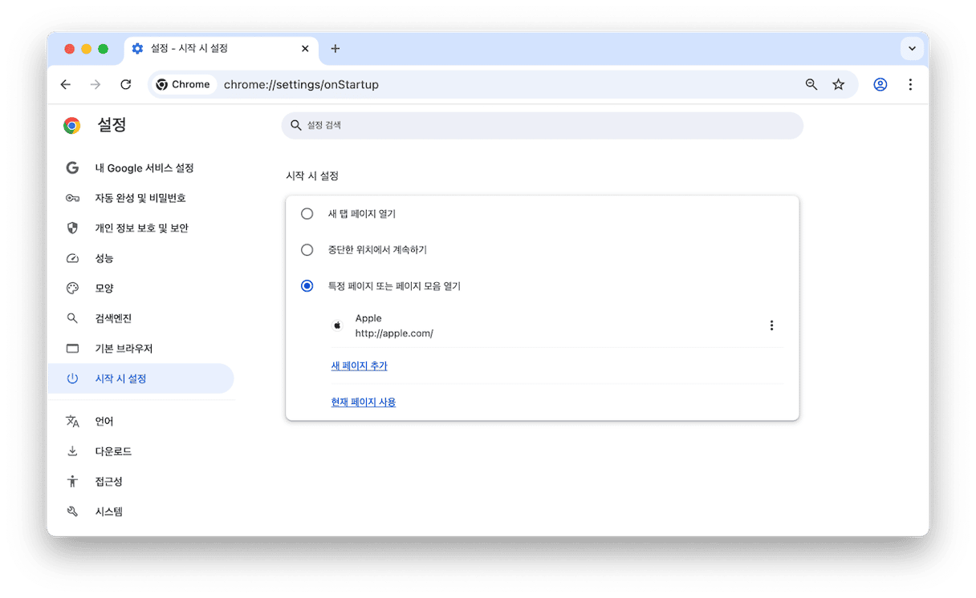This screenshot has height=598, width=976.
Task: Open a new tab with the plus button
Action: pos(335,49)
